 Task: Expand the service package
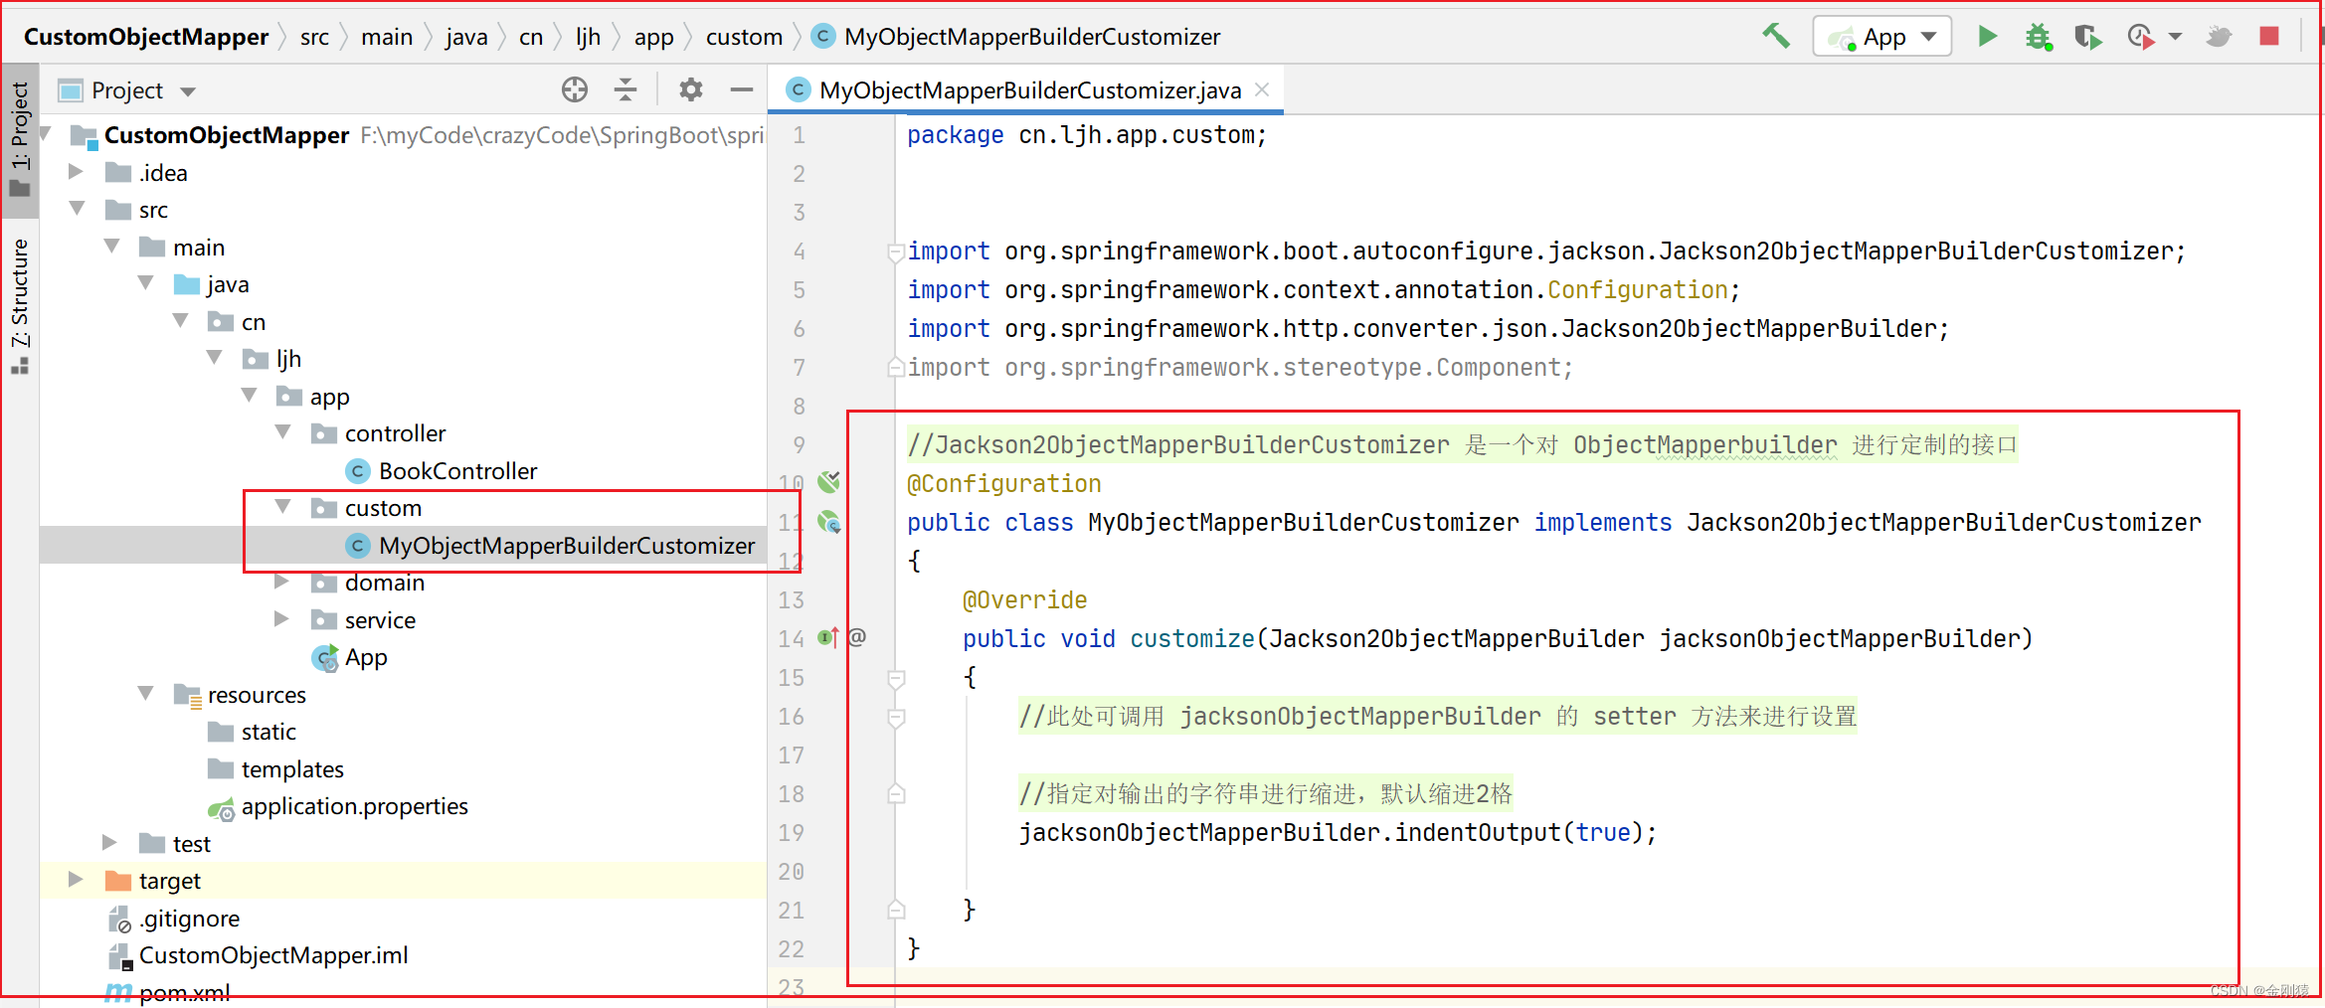coord(282,619)
